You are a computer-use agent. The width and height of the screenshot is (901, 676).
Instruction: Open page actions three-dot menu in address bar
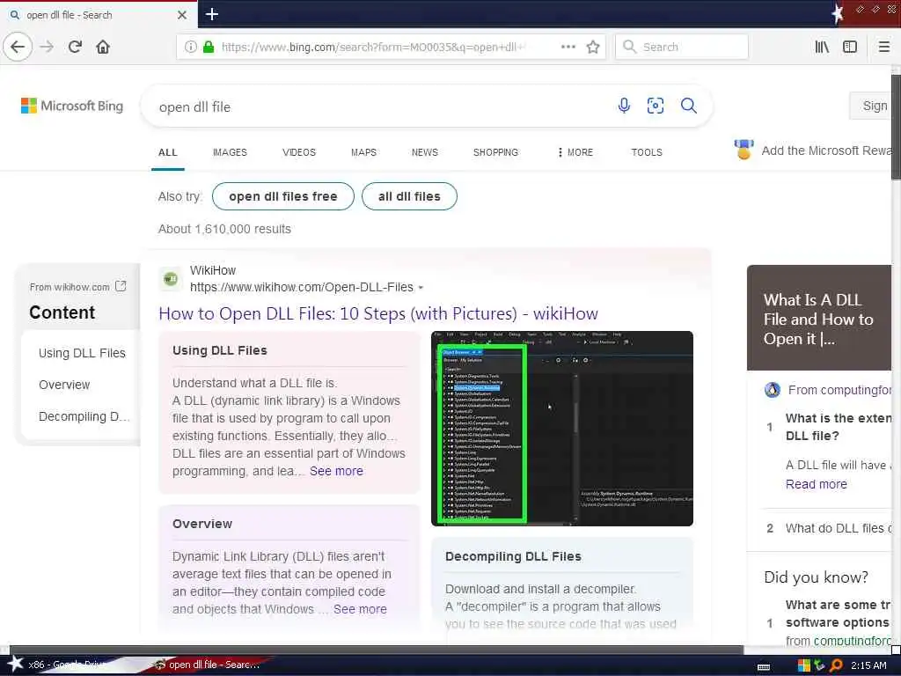pos(568,47)
